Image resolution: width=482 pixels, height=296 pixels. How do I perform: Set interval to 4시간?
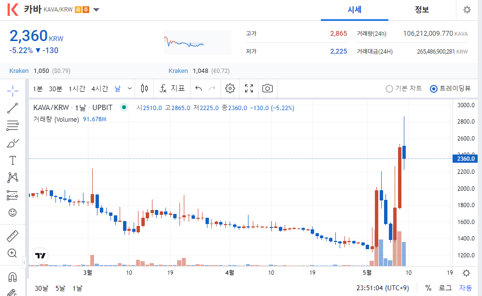pos(99,89)
